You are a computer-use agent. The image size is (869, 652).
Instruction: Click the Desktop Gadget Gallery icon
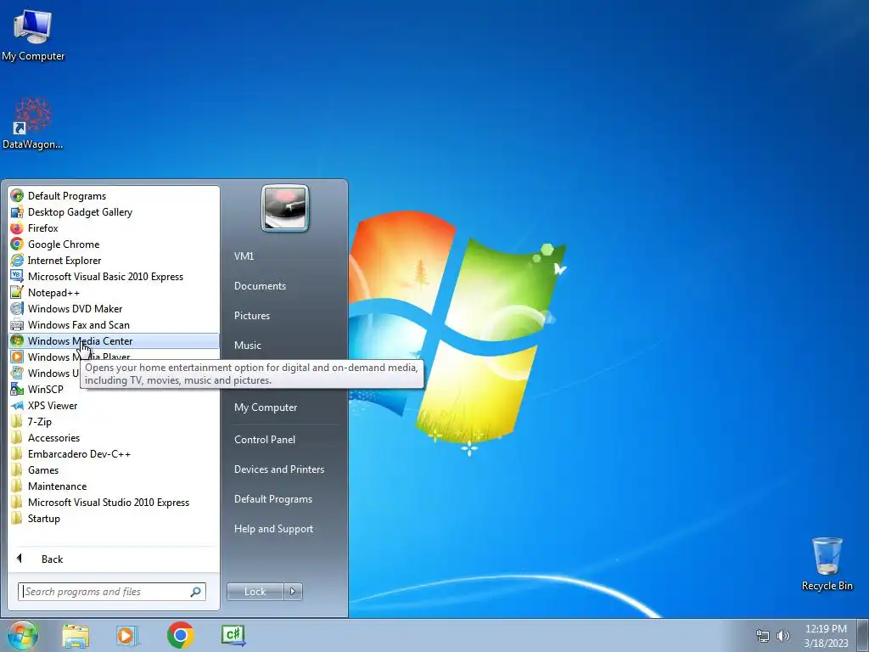tap(17, 211)
